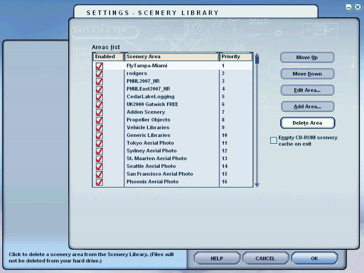Select San Francisco Aerial Photo area
The width and height of the screenshot is (364, 273).
click(160, 174)
